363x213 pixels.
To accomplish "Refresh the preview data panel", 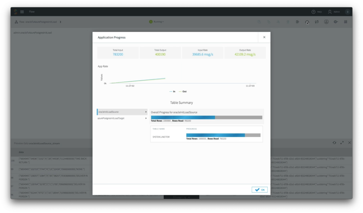I will [334, 143].
